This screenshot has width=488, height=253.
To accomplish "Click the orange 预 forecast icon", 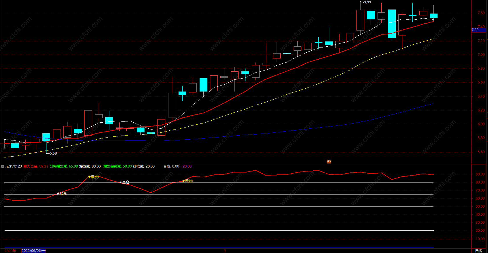I will 329,161.
